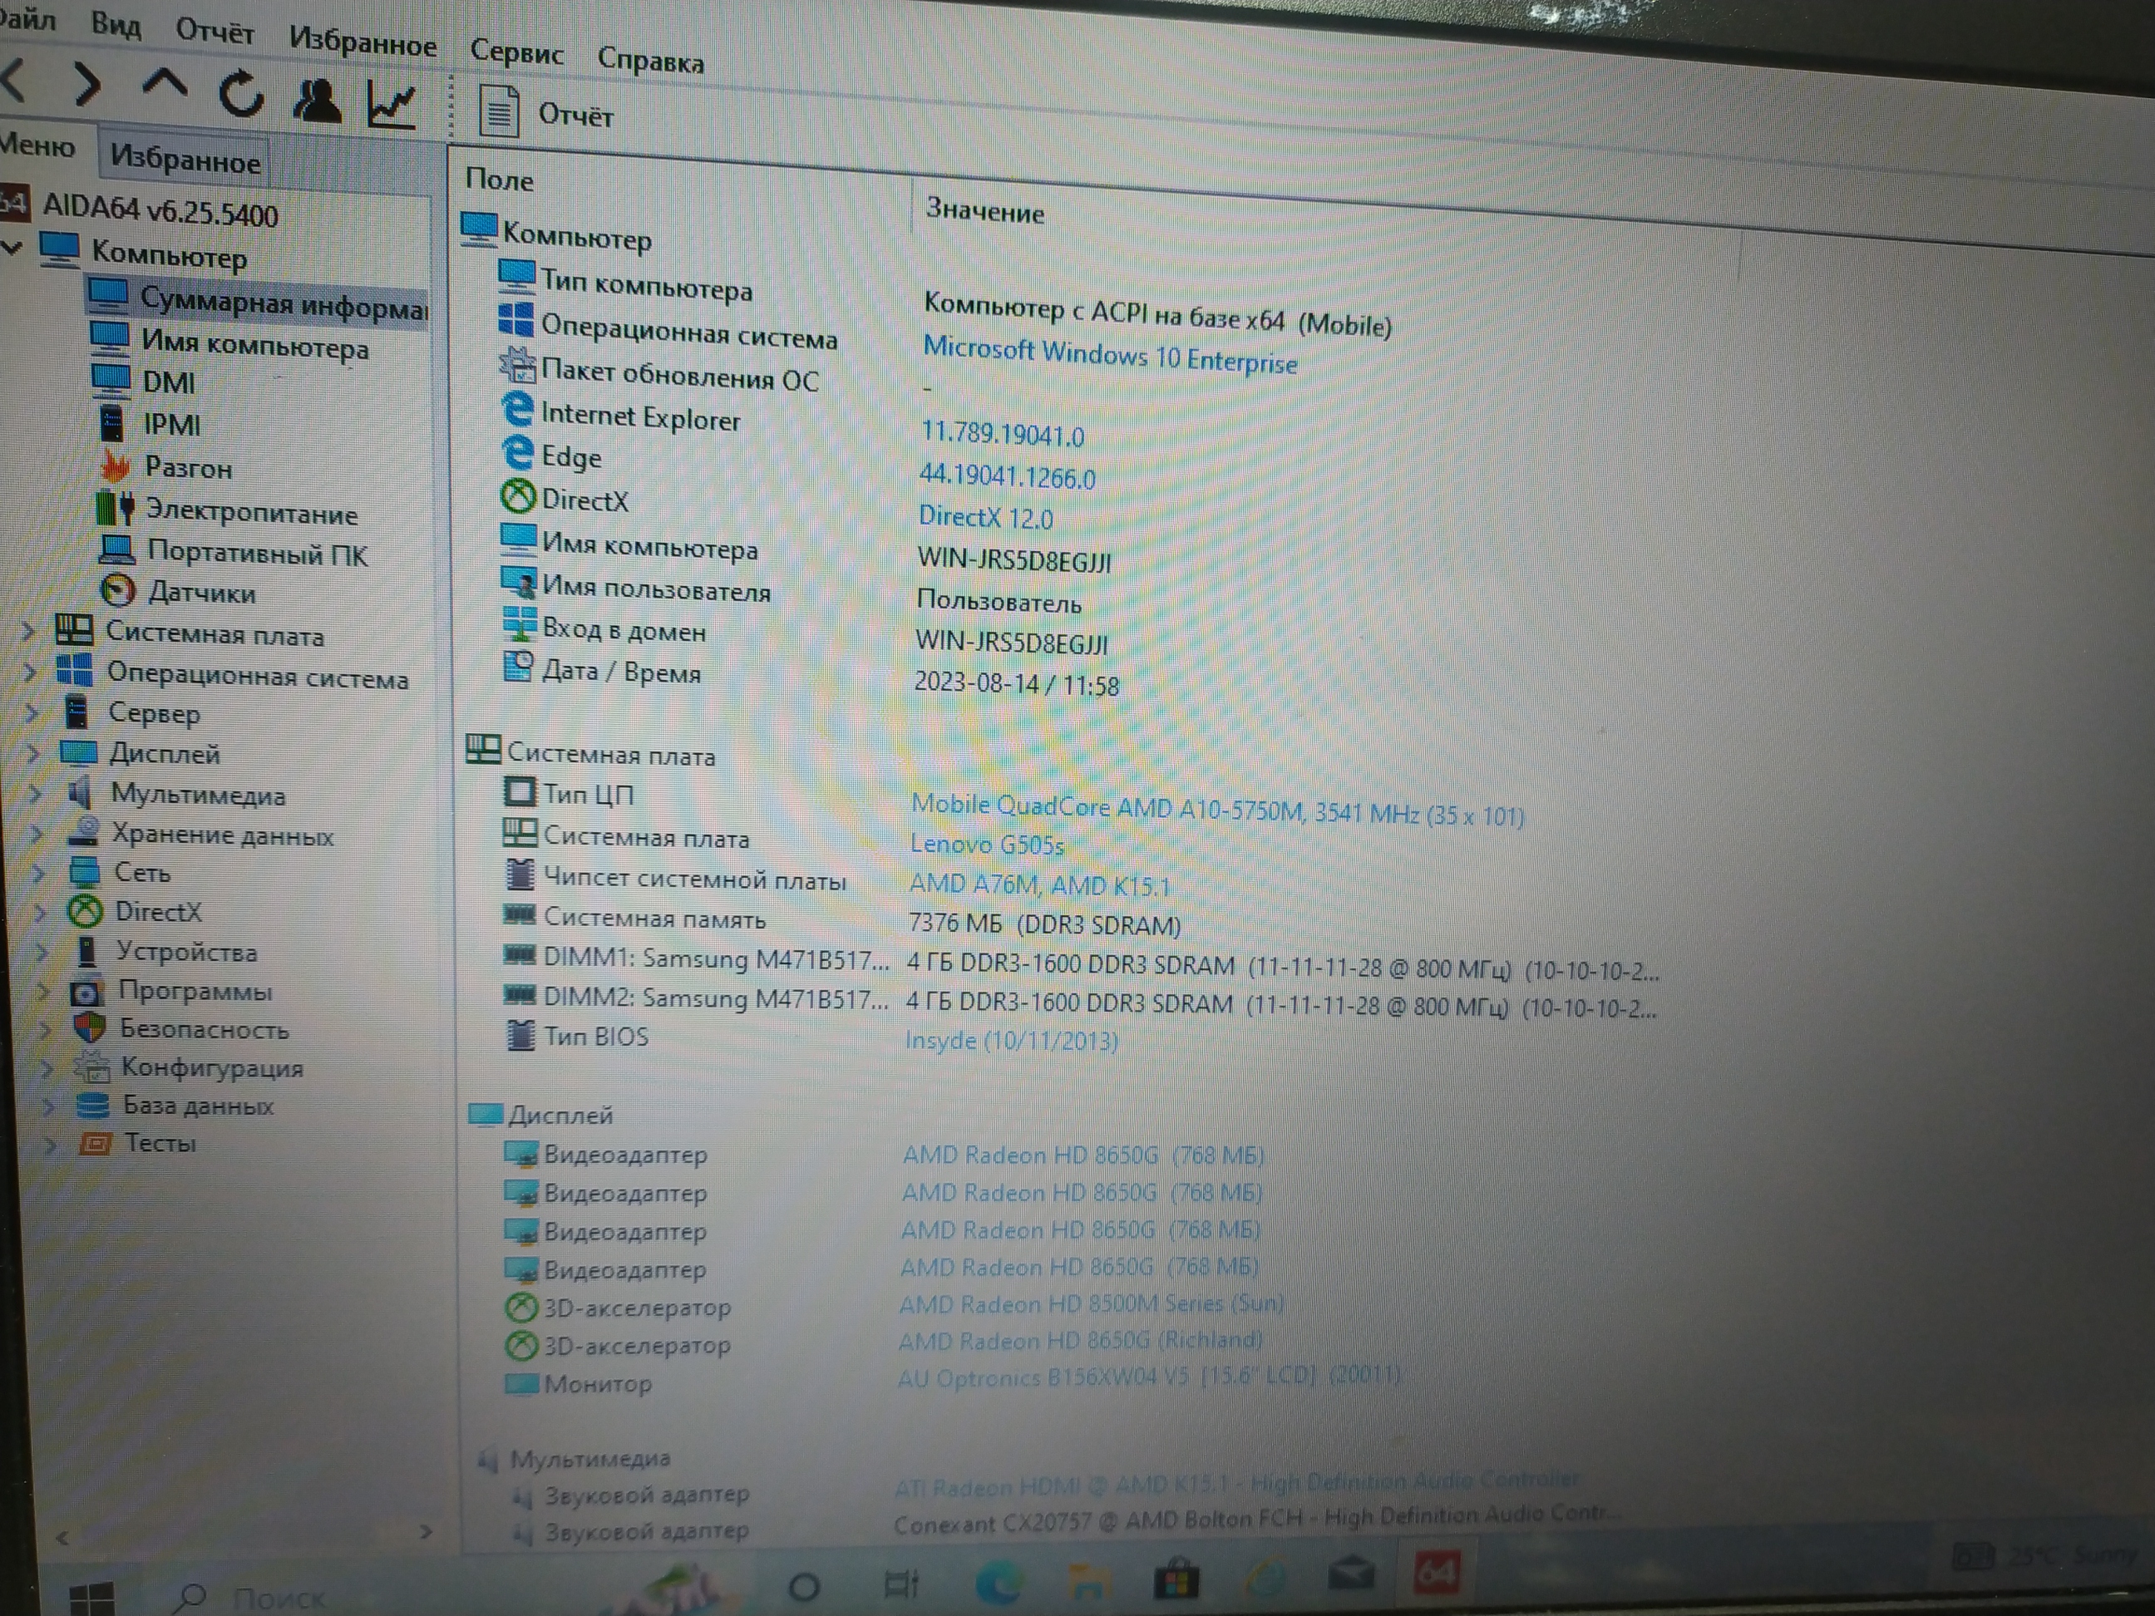Expand the Сервер tree node
This screenshot has width=2155, height=1616.
tap(32, 712)
